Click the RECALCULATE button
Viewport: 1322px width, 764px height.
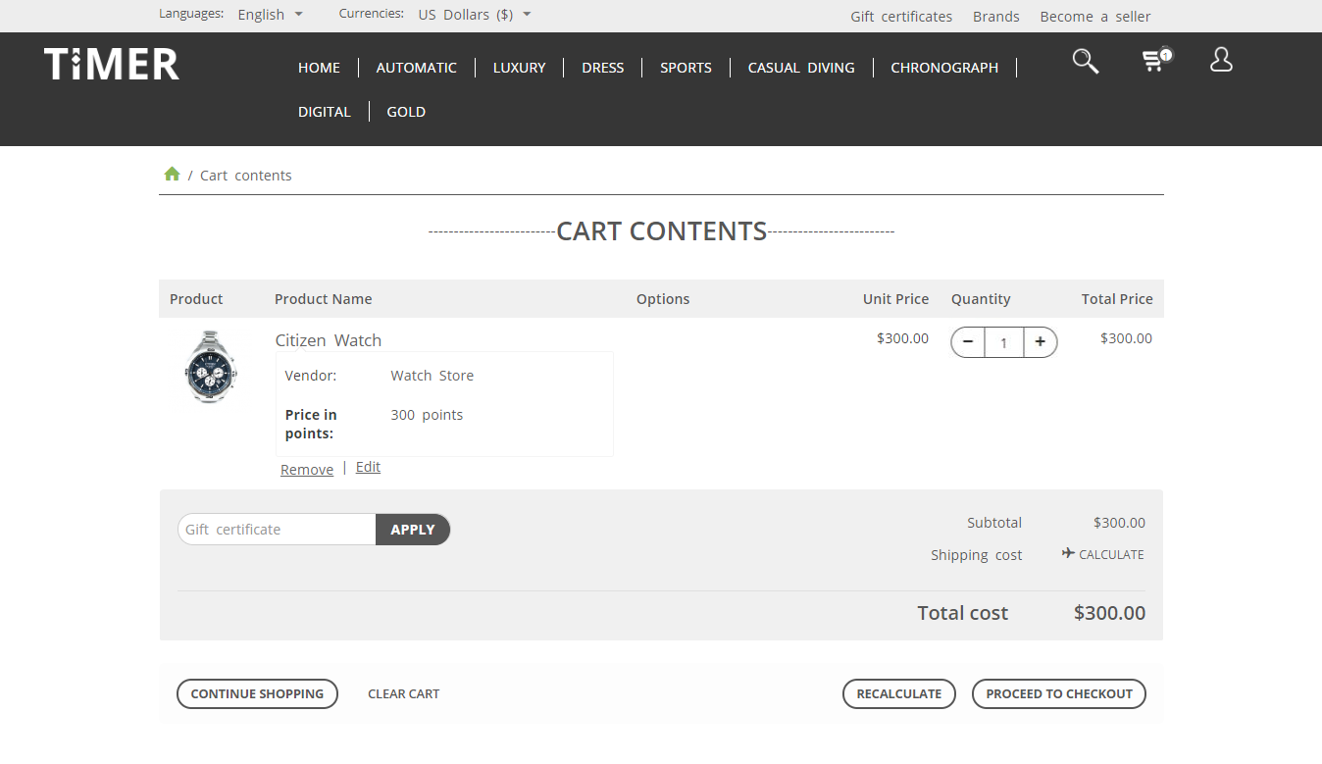pos(899,693)
